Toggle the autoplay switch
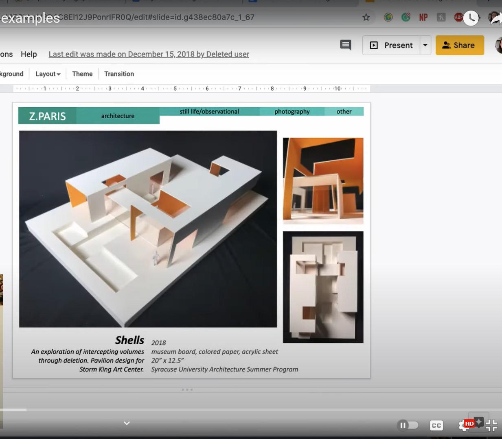 click(x=408, y=425)
